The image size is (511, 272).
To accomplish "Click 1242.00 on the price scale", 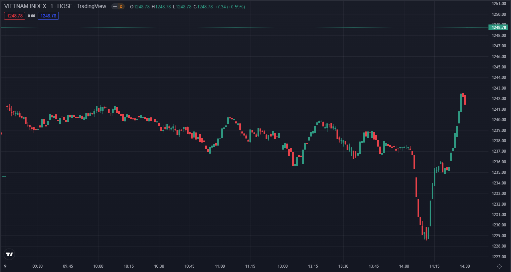I will point(499,99).
